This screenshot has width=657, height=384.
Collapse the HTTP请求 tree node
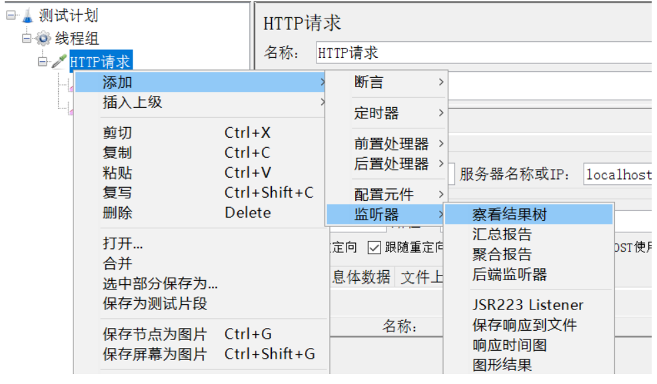(43, 62)
